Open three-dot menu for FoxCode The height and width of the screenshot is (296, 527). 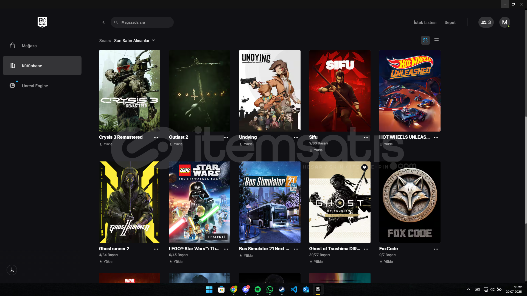click(436, 249)
